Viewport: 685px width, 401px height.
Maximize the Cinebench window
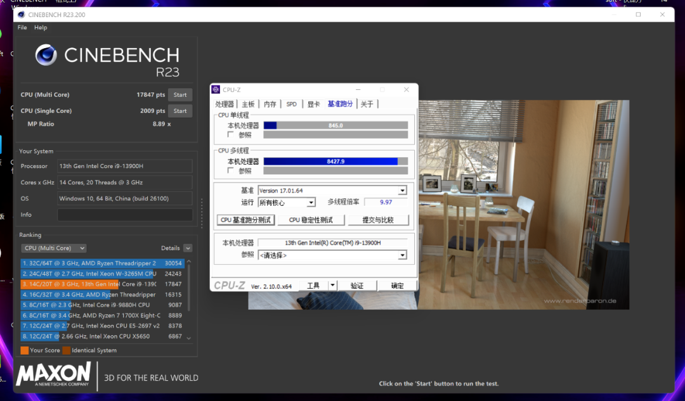tap(638, 15)
